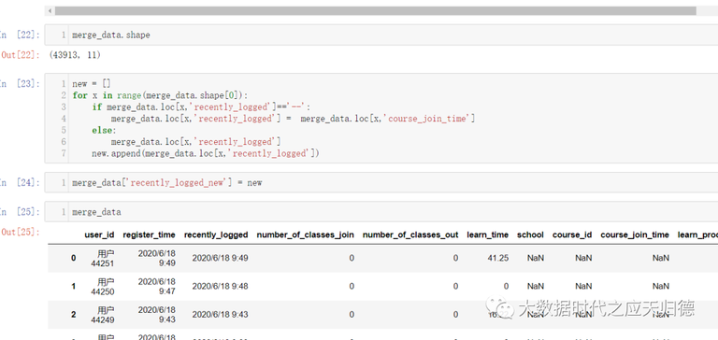The width and height of the screenshot is (718, 340).
Task: Click the Out[22] output prompt area
Action: (x=21, y=55)
